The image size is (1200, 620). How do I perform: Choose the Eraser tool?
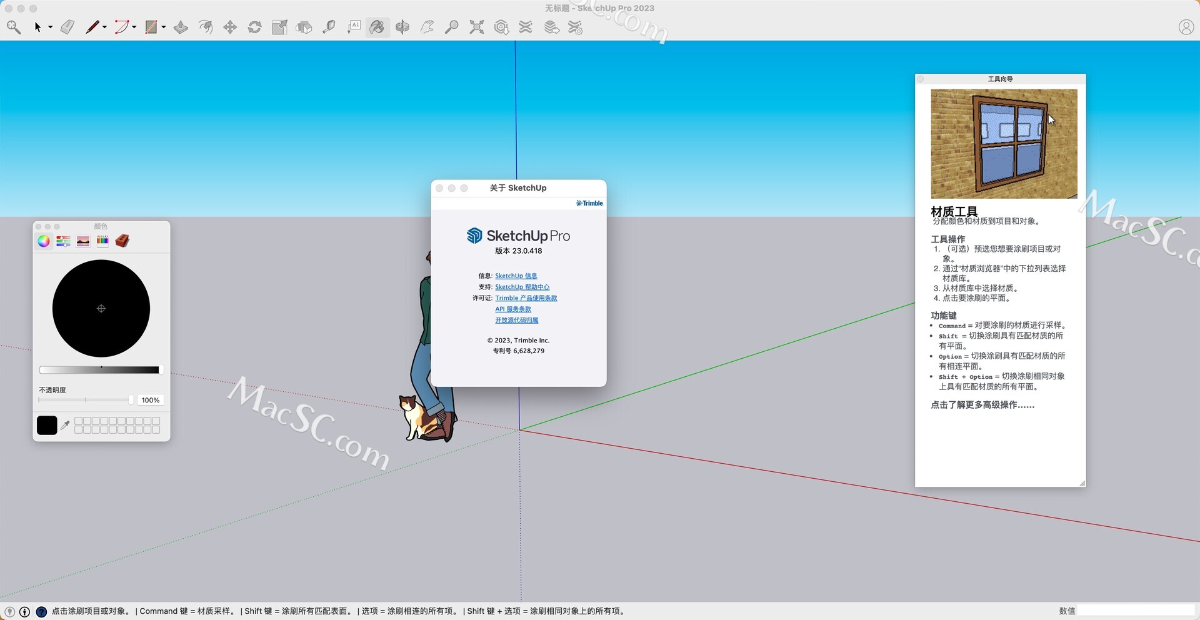click(x=67, y=27)
